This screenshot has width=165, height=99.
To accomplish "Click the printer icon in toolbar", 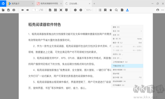I will tap(14, 10).
